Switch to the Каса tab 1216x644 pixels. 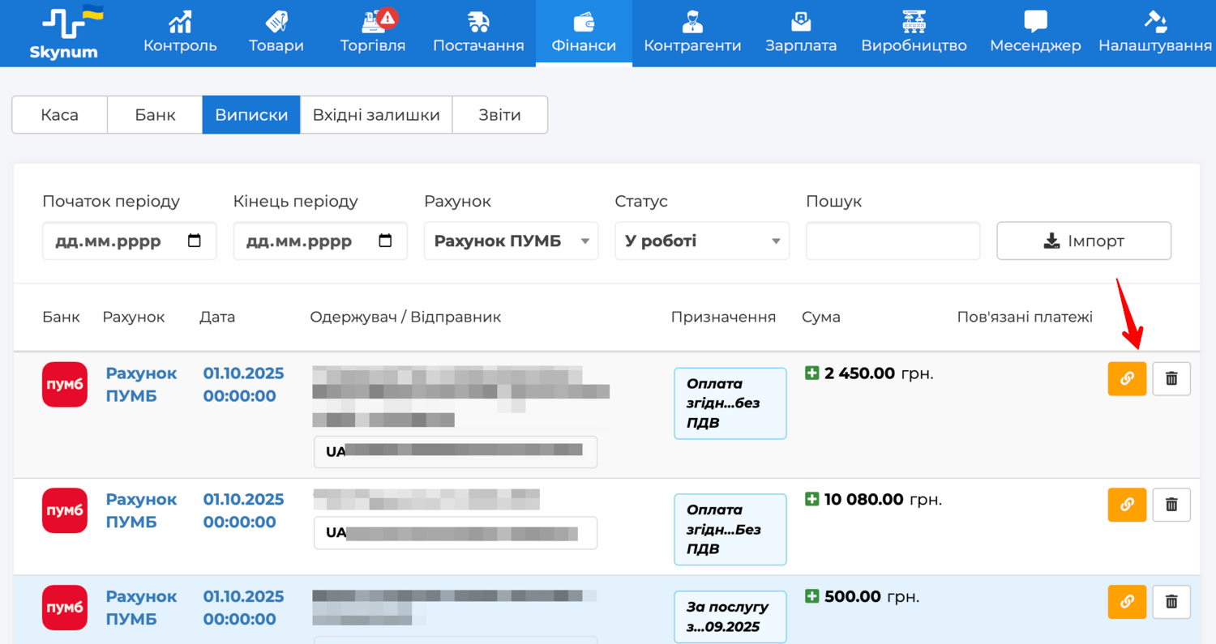[x=59, y=115]
